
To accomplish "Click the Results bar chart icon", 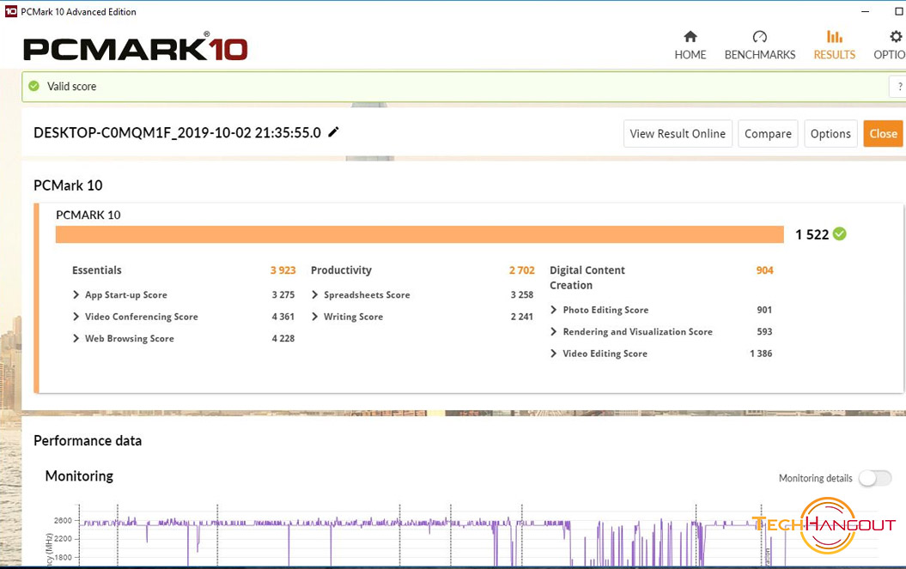I will [835, 37].
